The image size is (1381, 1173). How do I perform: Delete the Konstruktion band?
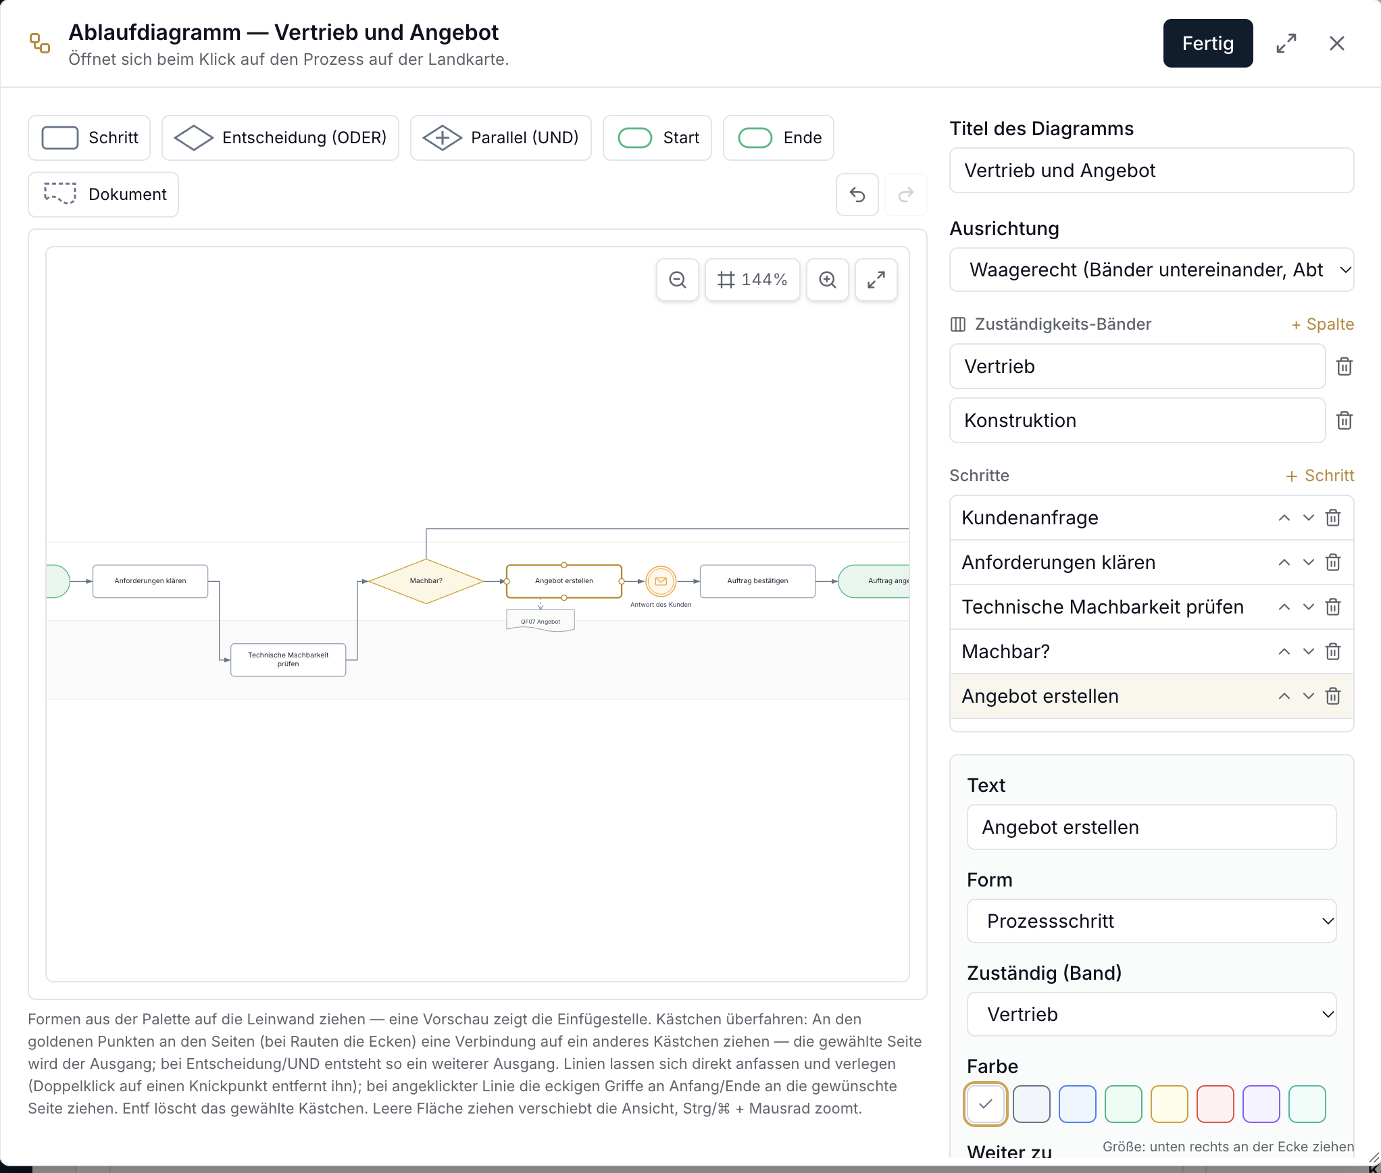(x=1344, y=420)
